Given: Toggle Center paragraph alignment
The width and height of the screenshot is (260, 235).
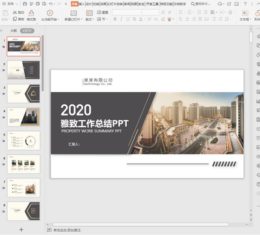Looking at the screenshot, I should pos(187,19).
